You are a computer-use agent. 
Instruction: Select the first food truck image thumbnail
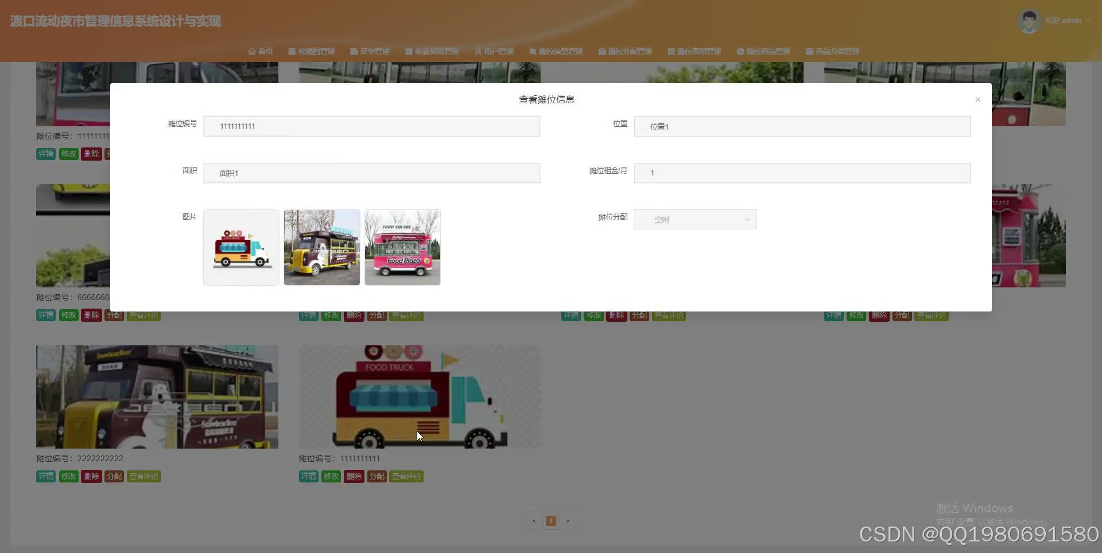pos(240,247)
